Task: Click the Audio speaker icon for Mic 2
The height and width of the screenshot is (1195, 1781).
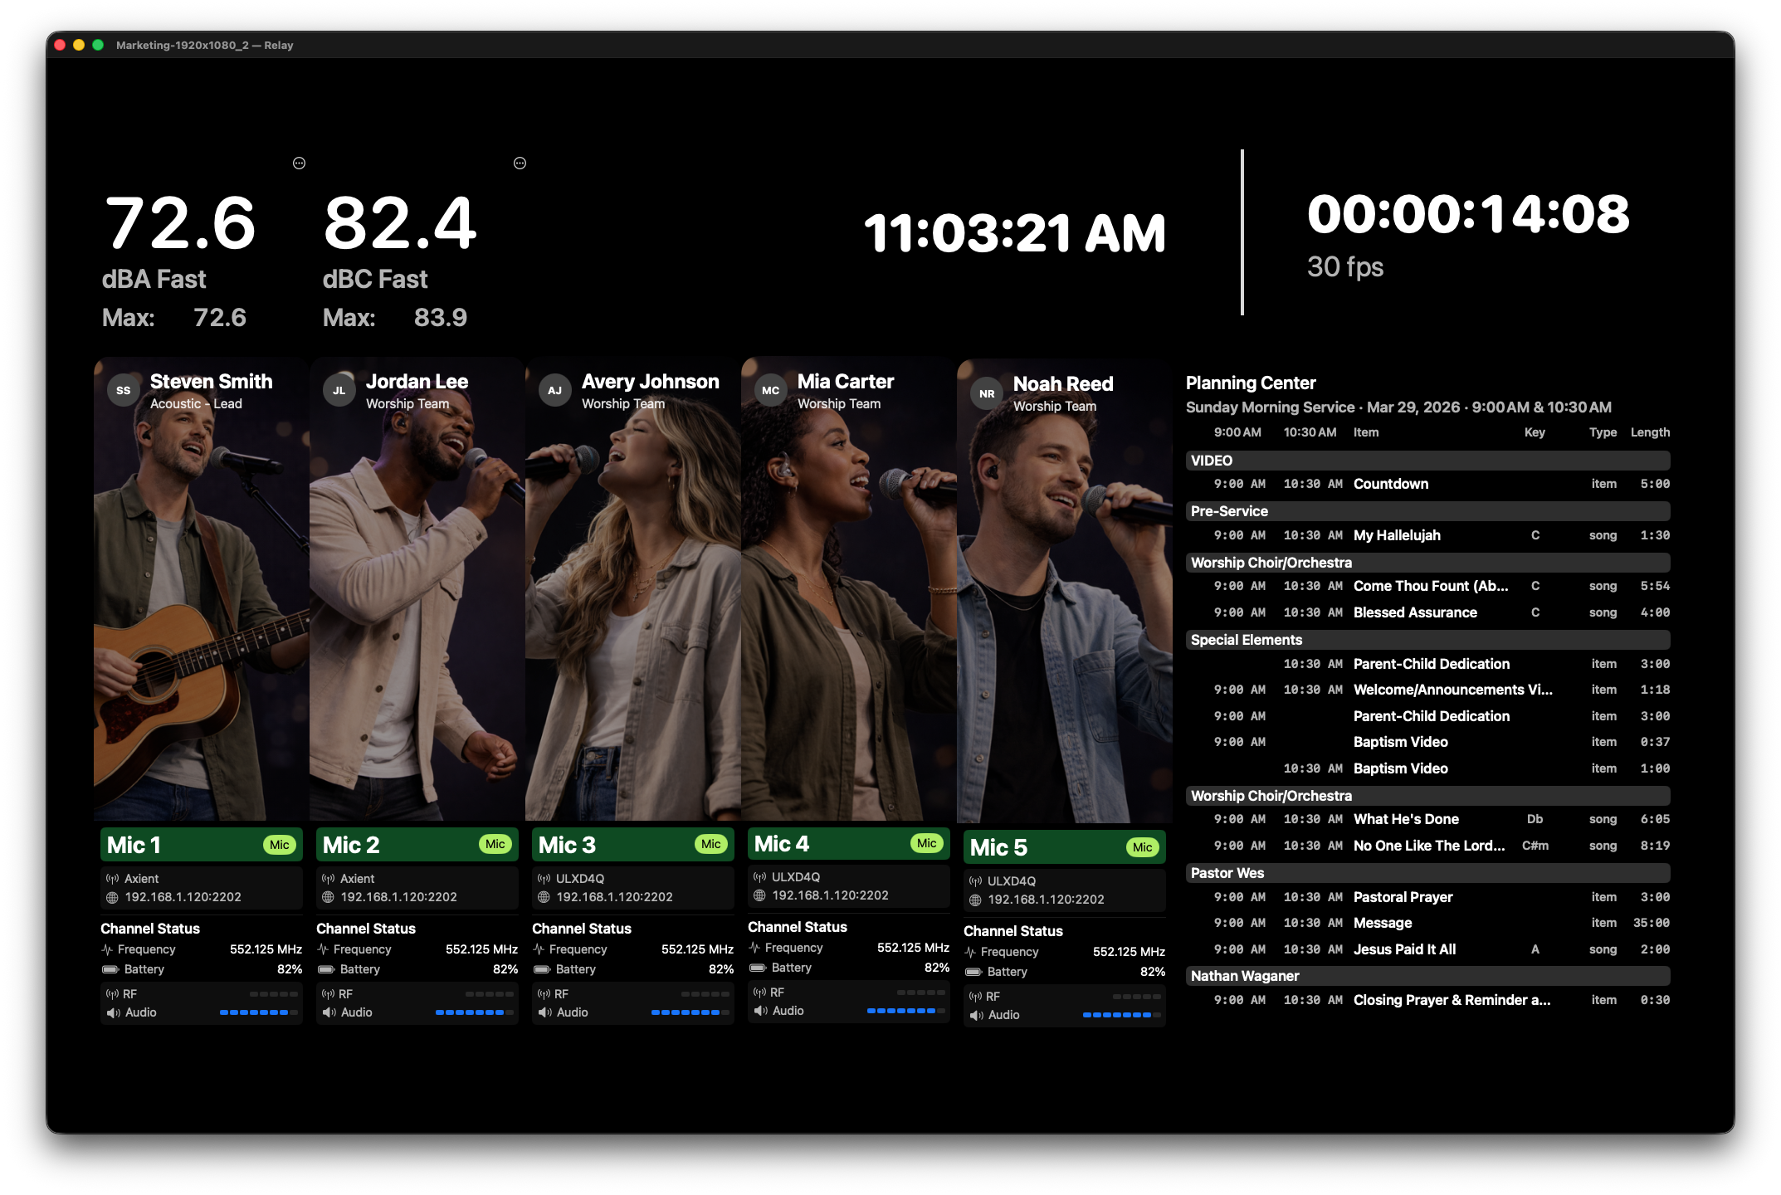Action: [329, 1012]
